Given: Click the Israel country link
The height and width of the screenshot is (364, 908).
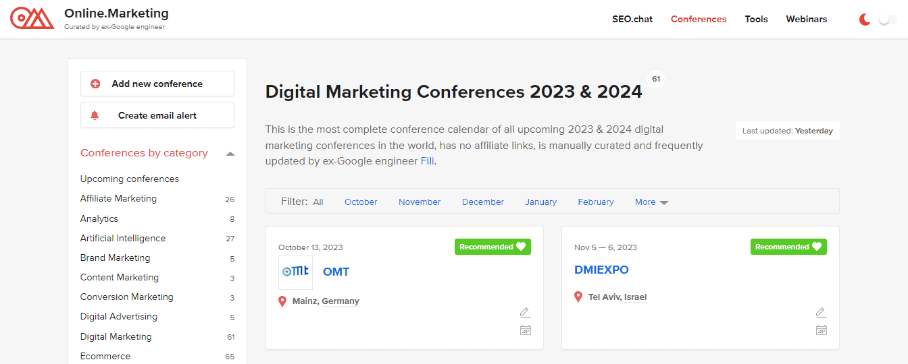Looking at the screenshot, I should 635,297.
